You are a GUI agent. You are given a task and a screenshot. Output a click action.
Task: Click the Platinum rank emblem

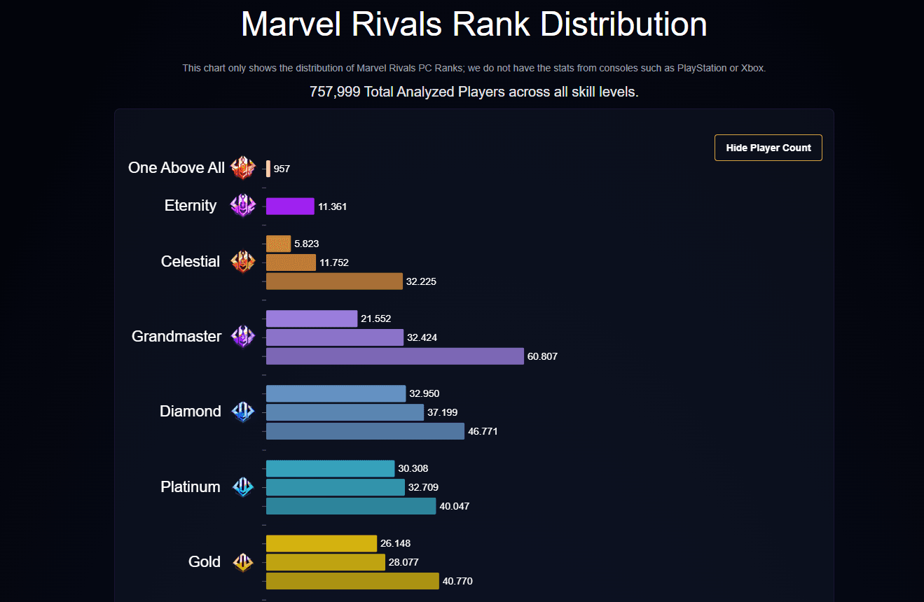[243, 486]
